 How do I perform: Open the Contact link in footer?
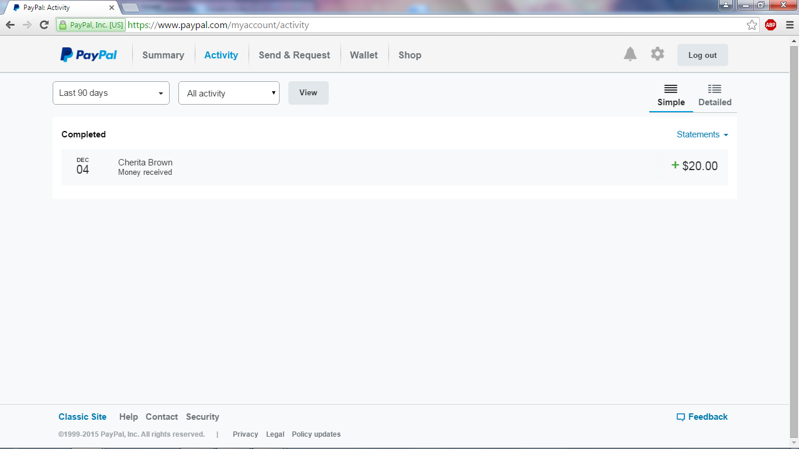[x=161, y=417]
